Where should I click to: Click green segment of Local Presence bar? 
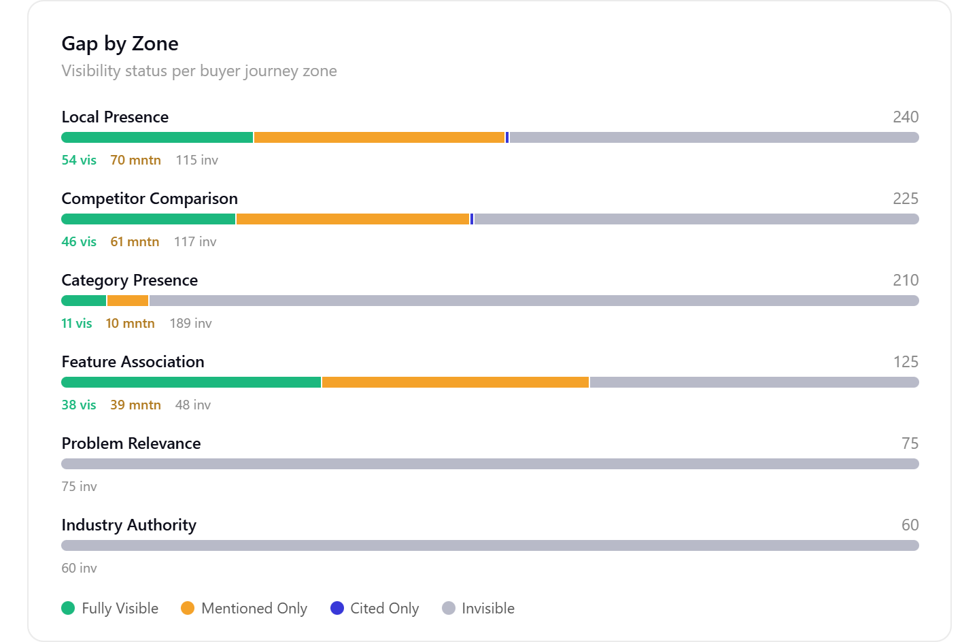[x=157, y=137]
